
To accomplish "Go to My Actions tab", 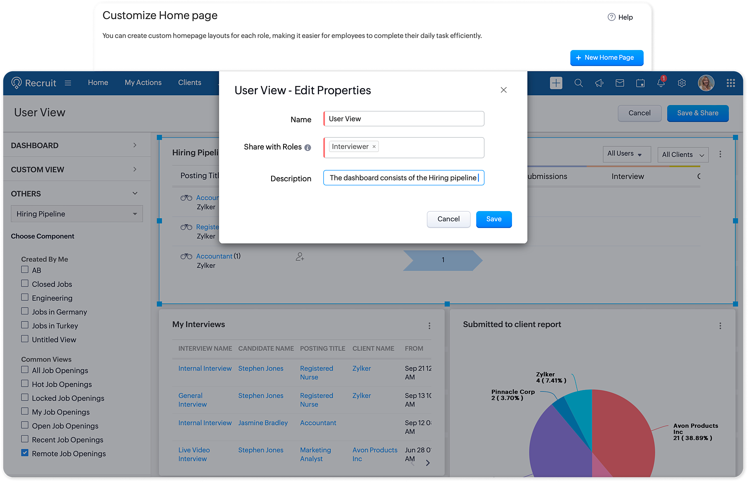I will coord(143,83).
